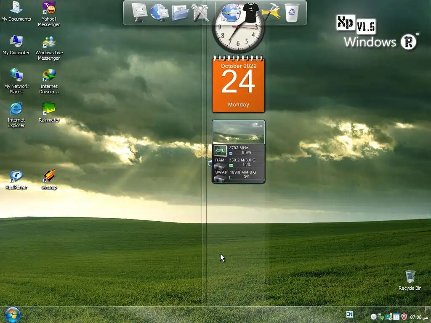Click the wrench and hammer tools dock icon
This screenshot has height=323, width=431.
pos(200,13)
